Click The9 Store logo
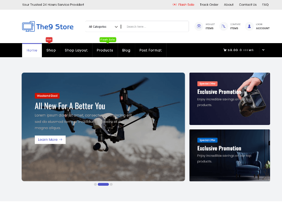This screenshot has height=202, width=282. click(48, 26)
